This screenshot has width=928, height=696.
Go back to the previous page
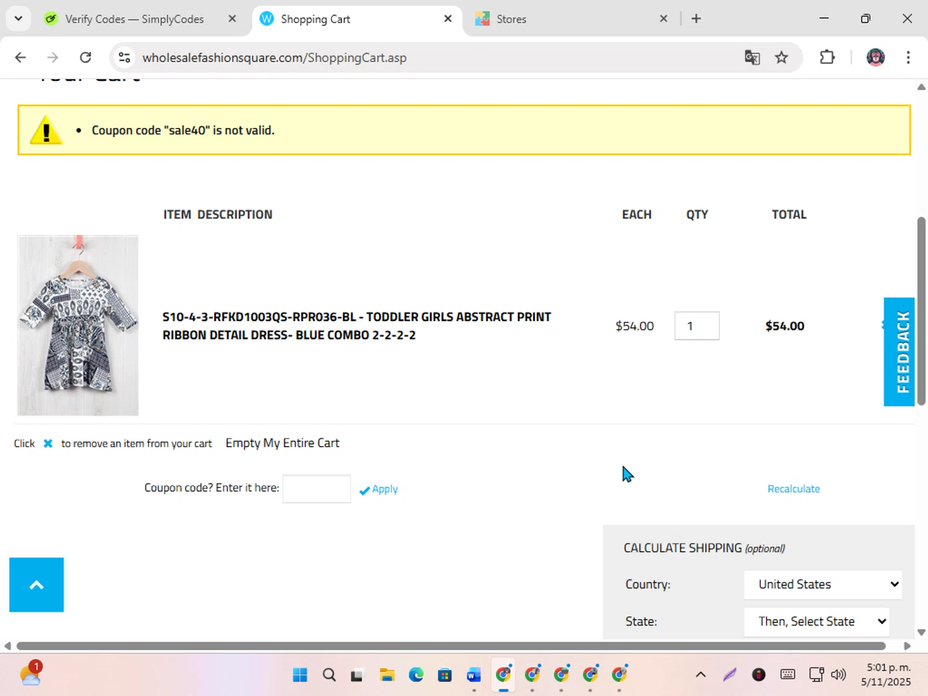(x=20, y=58)
